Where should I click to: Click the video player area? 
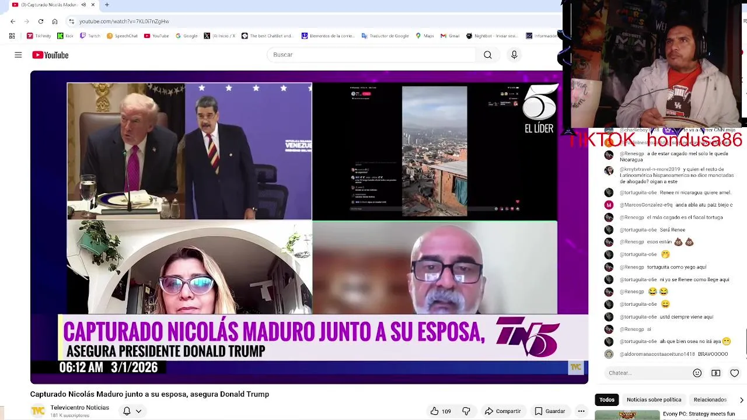click(309, 228)
